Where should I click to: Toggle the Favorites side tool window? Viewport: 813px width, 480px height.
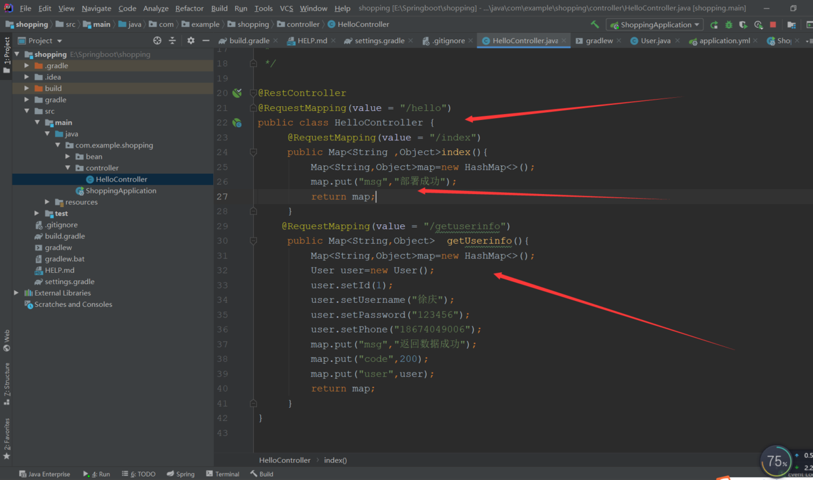(7, 438)
